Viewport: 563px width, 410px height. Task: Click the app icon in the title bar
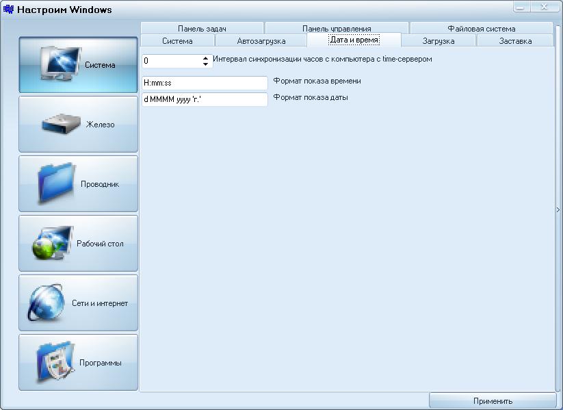(8, 9)
